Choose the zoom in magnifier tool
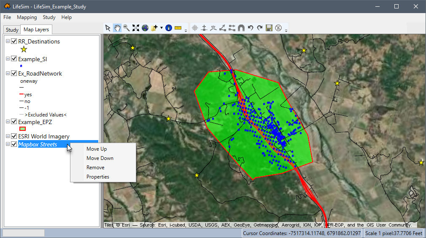The image size is (426, 238). point(127,28)
